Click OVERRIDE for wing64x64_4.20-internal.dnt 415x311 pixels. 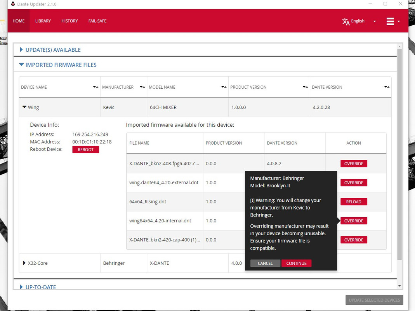point(354,221)
